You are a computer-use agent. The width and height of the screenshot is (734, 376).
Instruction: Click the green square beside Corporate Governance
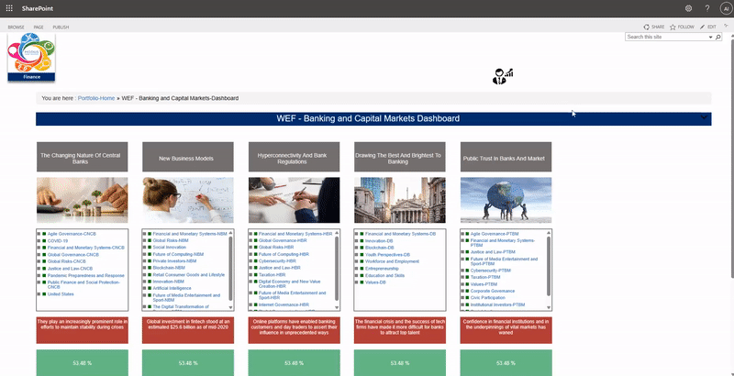(x=467, y=291)
